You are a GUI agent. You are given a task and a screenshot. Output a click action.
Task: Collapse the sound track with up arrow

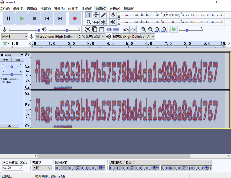(9, 126)
